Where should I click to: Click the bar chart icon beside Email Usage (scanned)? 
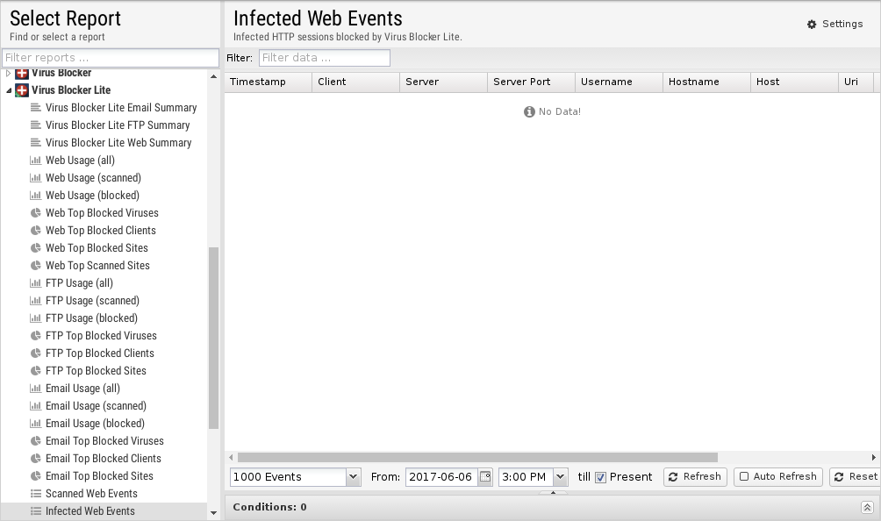[x=36, y=406]
